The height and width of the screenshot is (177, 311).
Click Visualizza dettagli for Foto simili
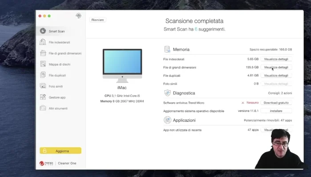tap(276, 84)
